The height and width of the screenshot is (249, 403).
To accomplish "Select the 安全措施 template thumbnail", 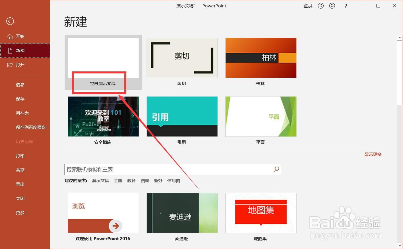I will [x=103, y=116].
